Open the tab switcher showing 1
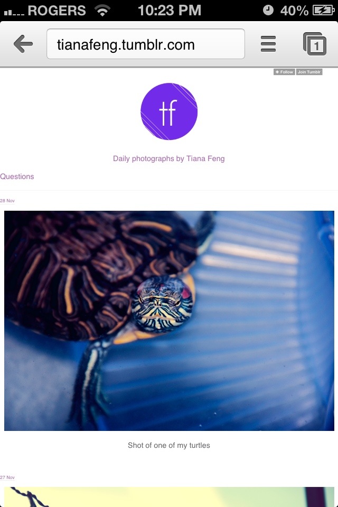Viewport: 338px width, 507px height. tap(314, 44)
